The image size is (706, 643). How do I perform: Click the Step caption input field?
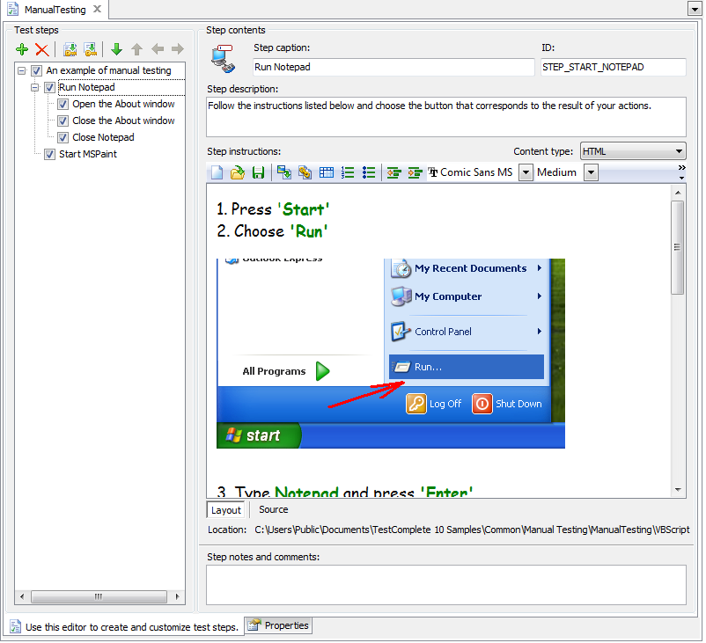tap(393, 67)
